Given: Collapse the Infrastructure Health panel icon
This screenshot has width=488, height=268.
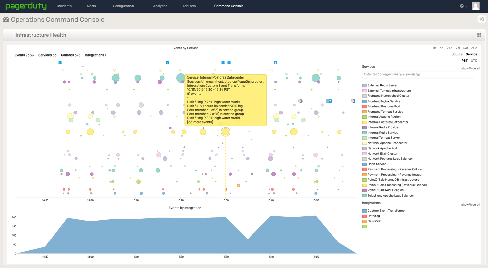Looking at the screenshot, I should [x=479, y=35].
